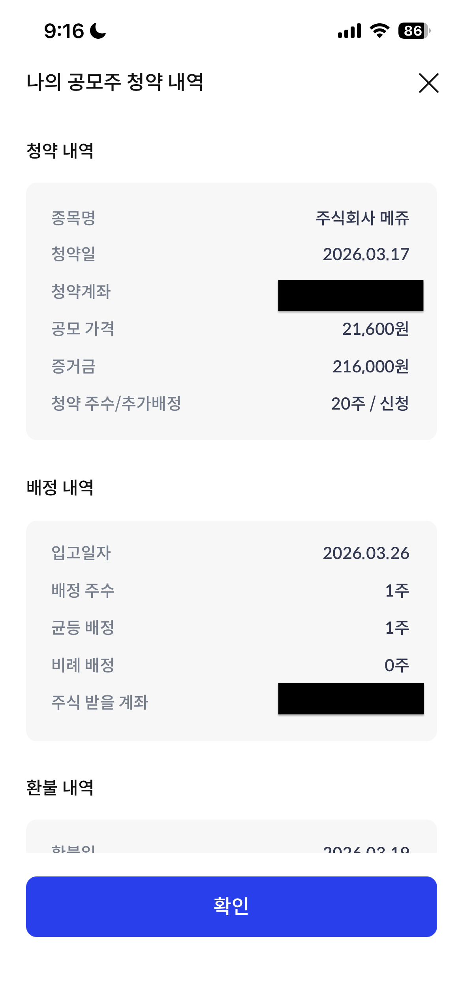Select the 청약 내역 section heading

click(60, 151)
